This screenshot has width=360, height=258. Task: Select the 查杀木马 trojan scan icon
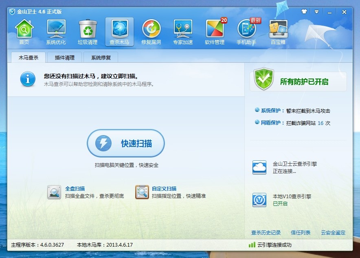pos(119,32)
